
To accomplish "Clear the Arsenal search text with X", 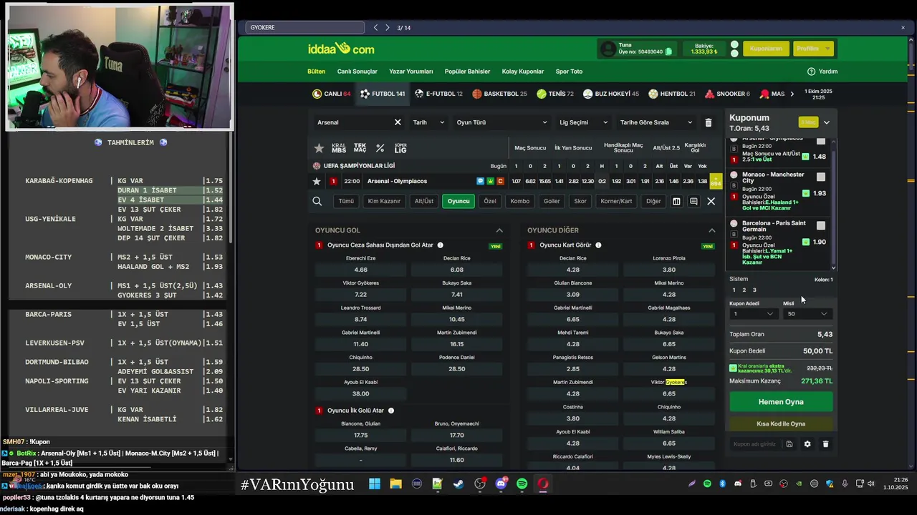I will [398, 122].
